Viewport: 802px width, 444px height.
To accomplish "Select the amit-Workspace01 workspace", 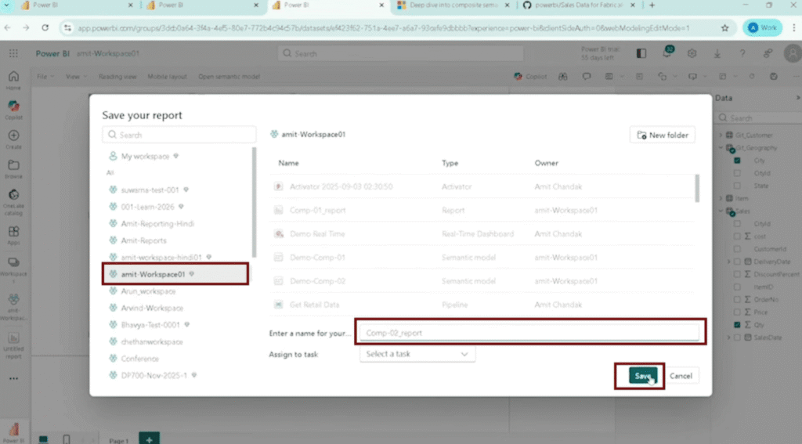I will 175,274.
